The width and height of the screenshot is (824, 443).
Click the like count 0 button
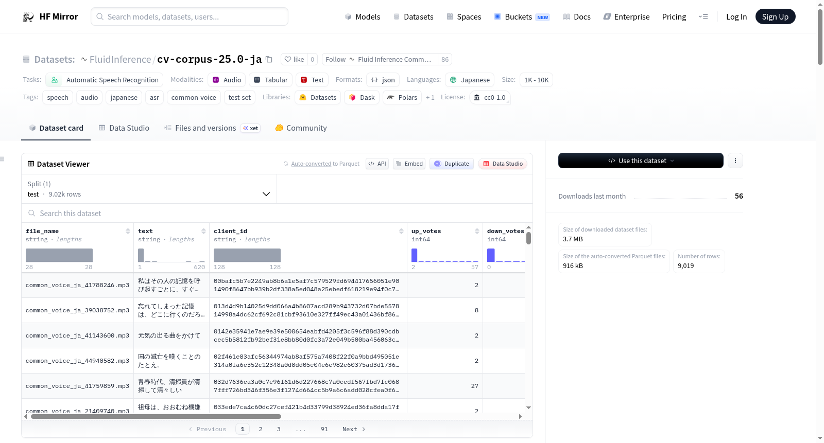(312, 59)
